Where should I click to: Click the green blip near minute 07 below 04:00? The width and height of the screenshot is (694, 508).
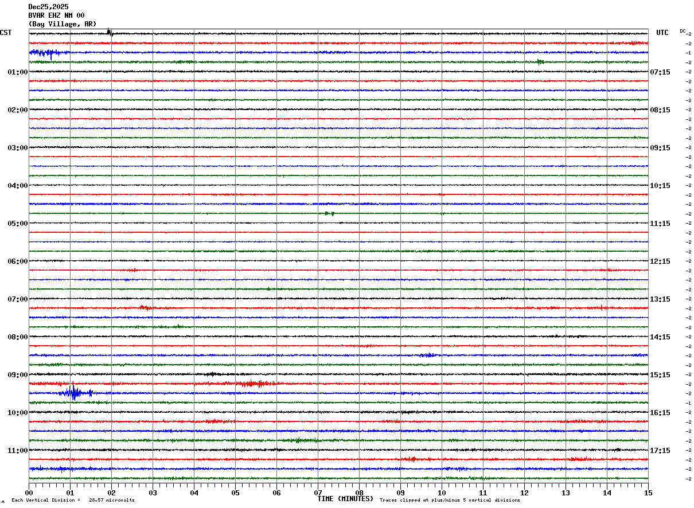[329, 213]
